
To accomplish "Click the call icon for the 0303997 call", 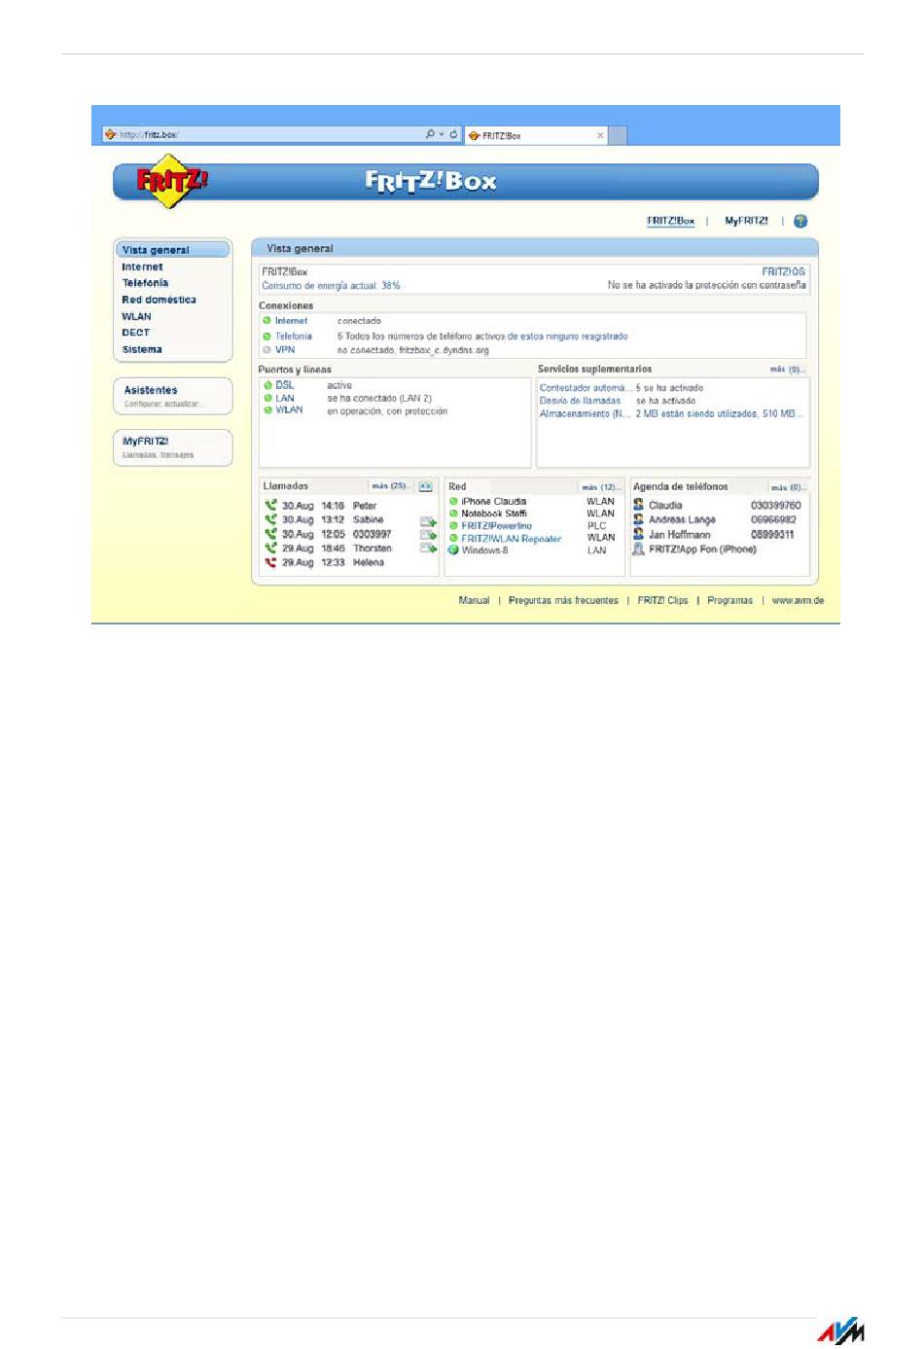I will click(270, 534).
